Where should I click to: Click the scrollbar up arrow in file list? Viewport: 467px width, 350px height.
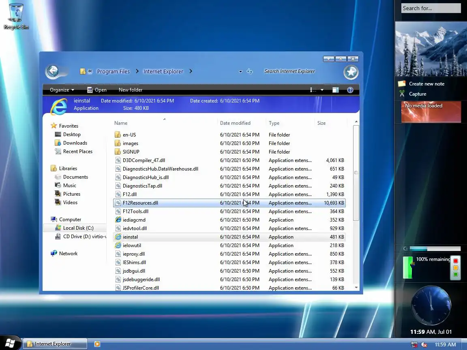[356, 122]
